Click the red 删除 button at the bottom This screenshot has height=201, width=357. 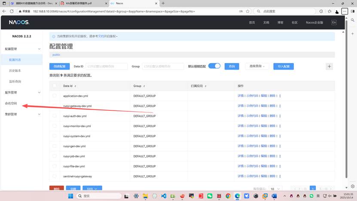coord(56,189)
